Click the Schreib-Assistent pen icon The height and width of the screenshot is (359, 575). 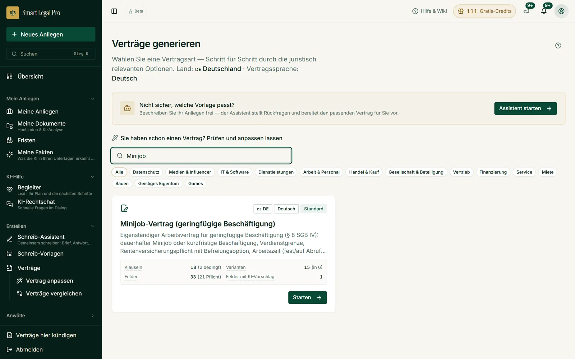10,239
